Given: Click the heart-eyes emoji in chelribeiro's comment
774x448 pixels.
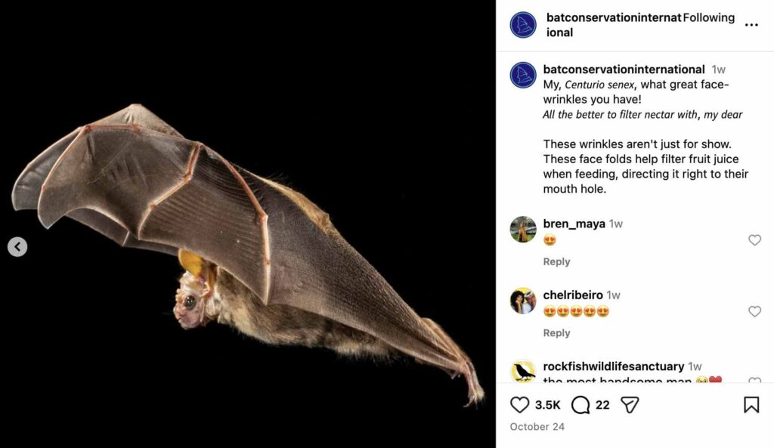Looking at the screenshot, I should [548, 311].
